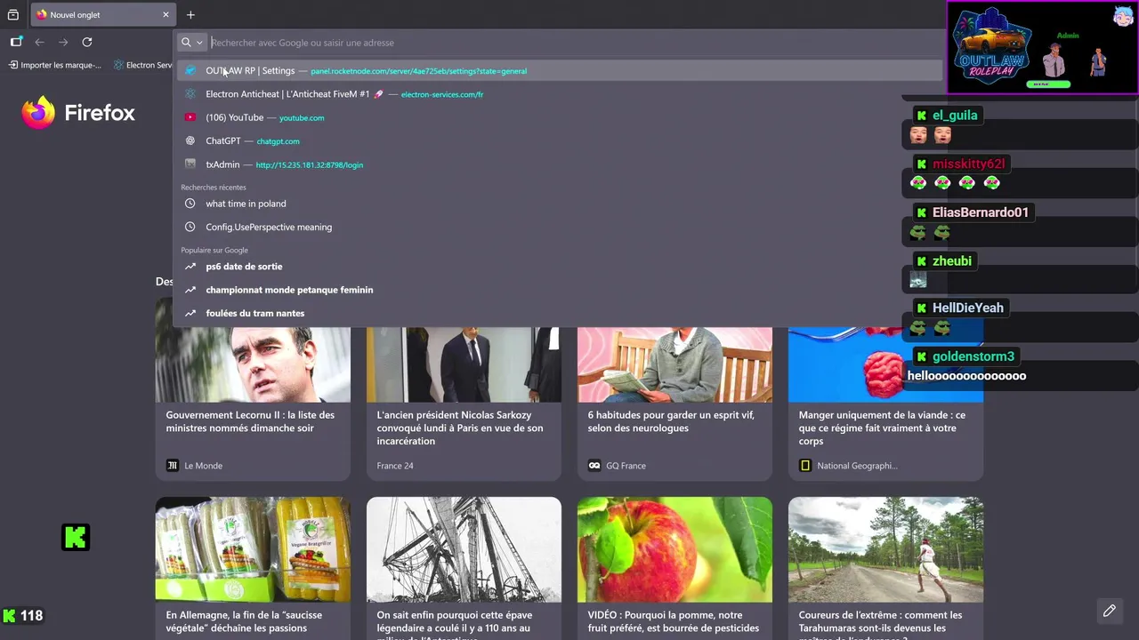Choose championnat monde petanque feminin
The width and height of the screenshot is (1139, 640).
(559, 290)
